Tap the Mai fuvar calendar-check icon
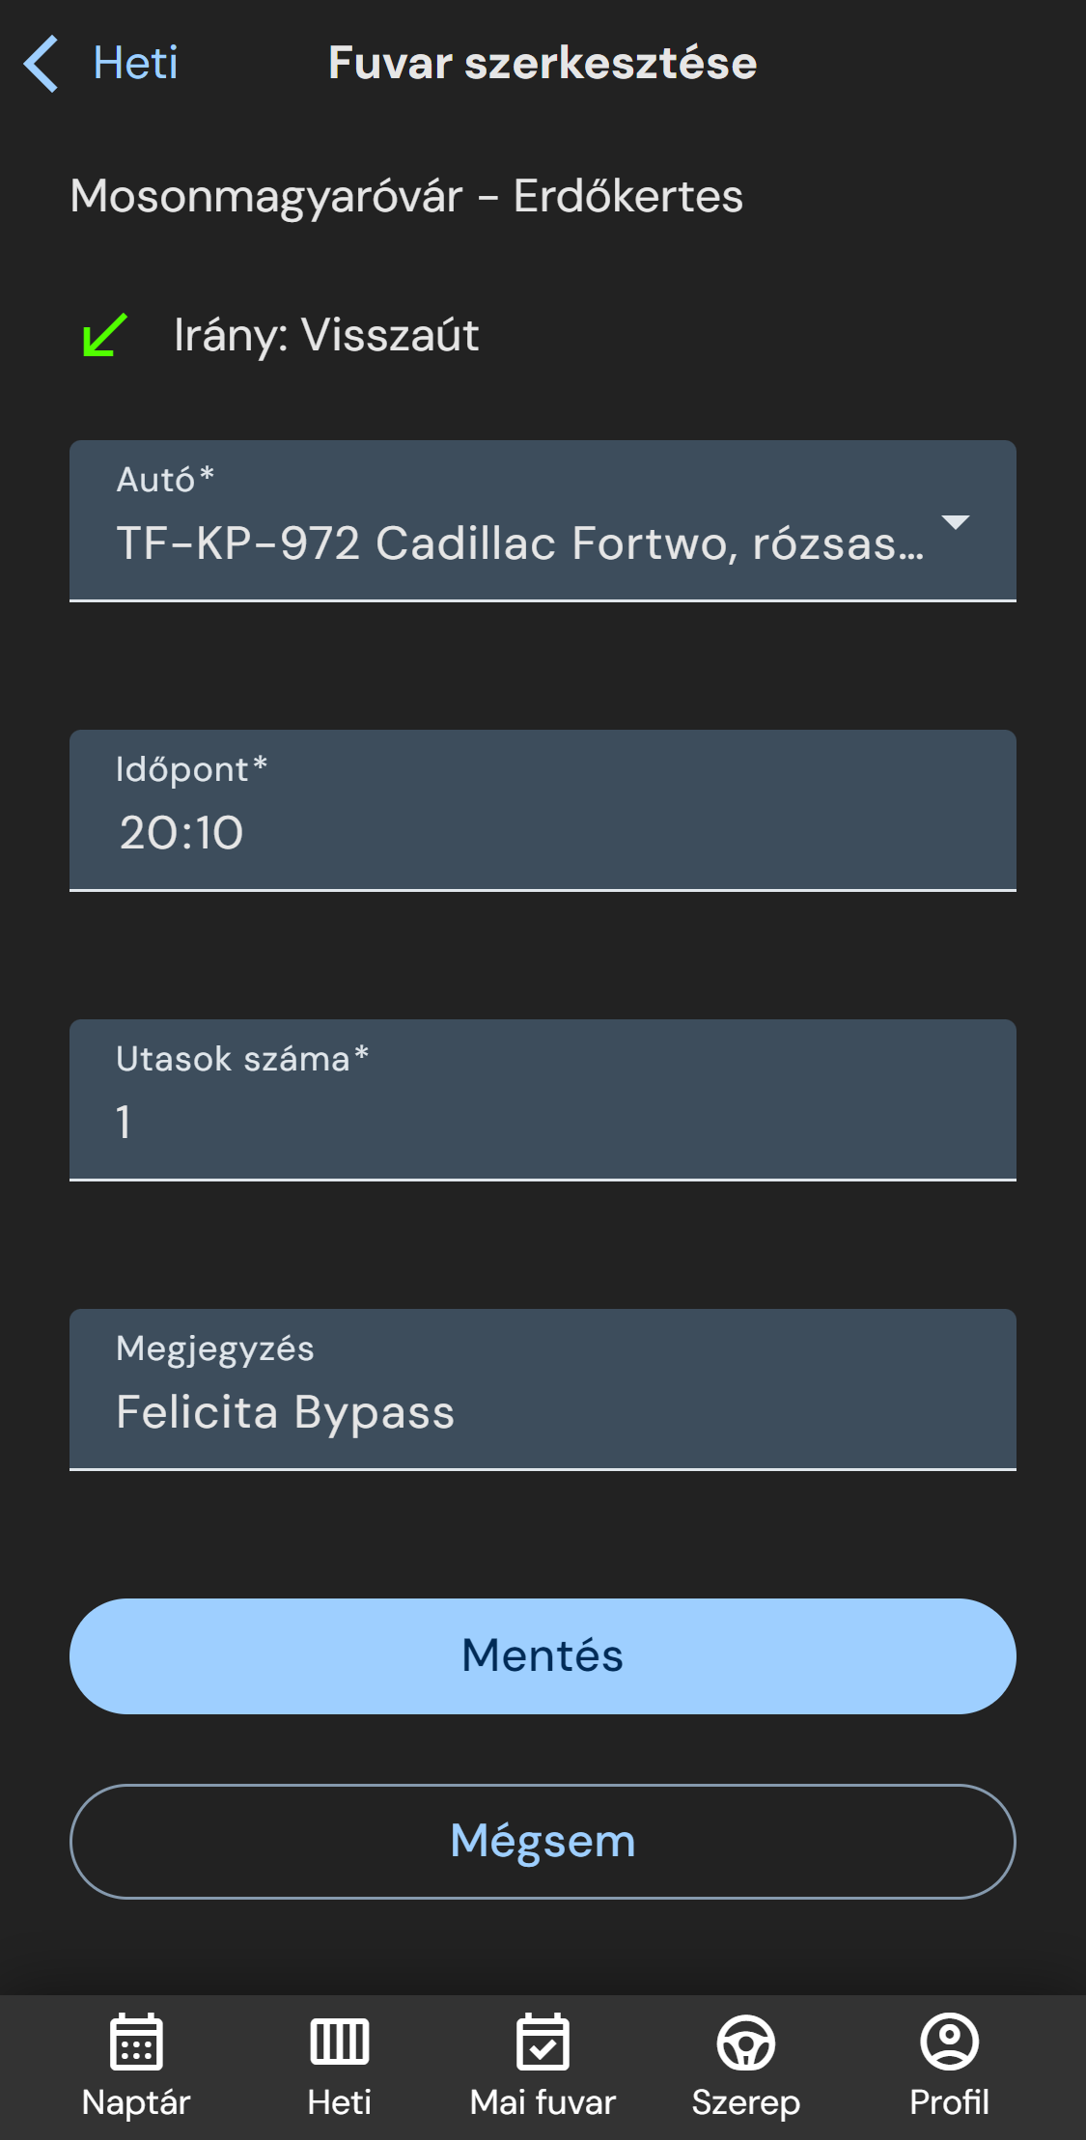This screenshot has height=2140, width=1086. (x=543, y=2042)
